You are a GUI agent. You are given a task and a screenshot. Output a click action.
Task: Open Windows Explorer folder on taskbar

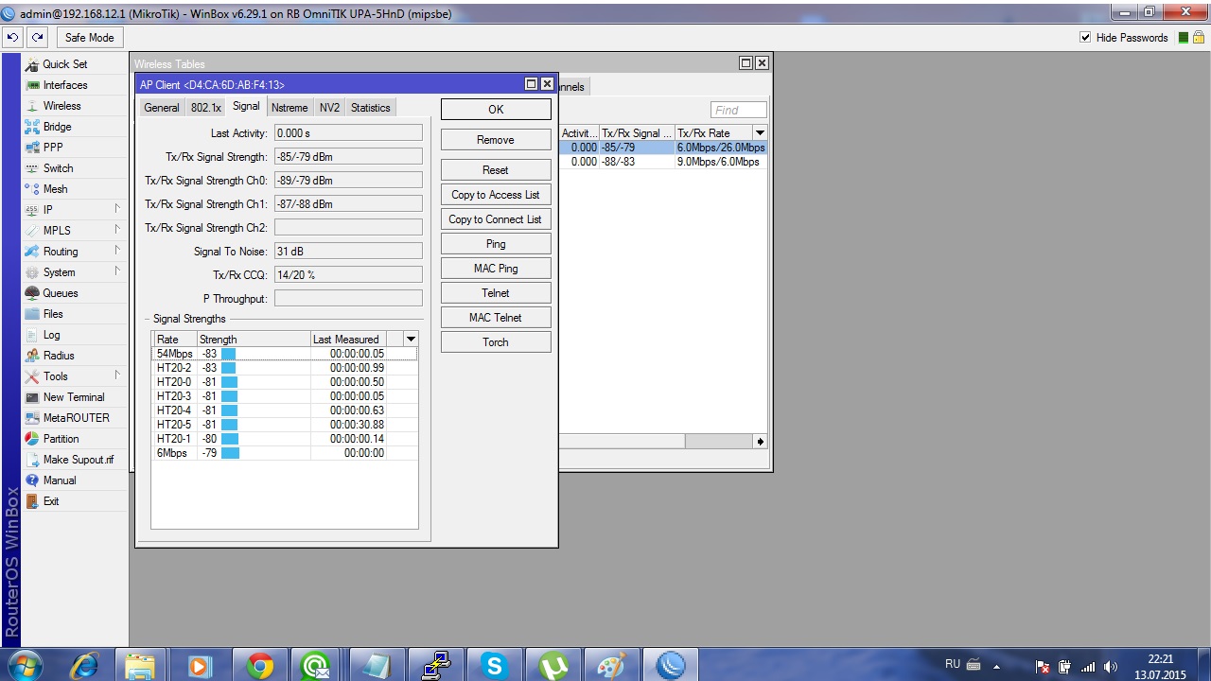point(140,666)
